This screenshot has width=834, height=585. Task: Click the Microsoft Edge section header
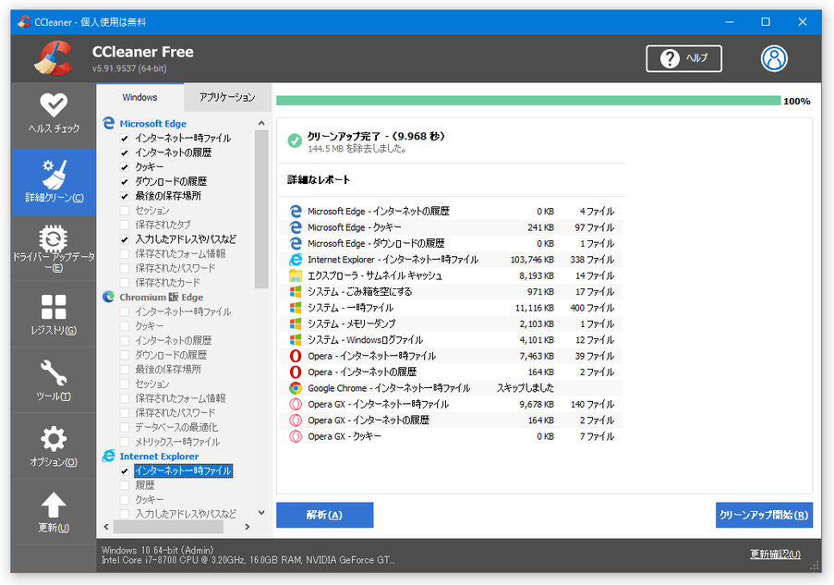pyautogui.click(x=152, y=124)
